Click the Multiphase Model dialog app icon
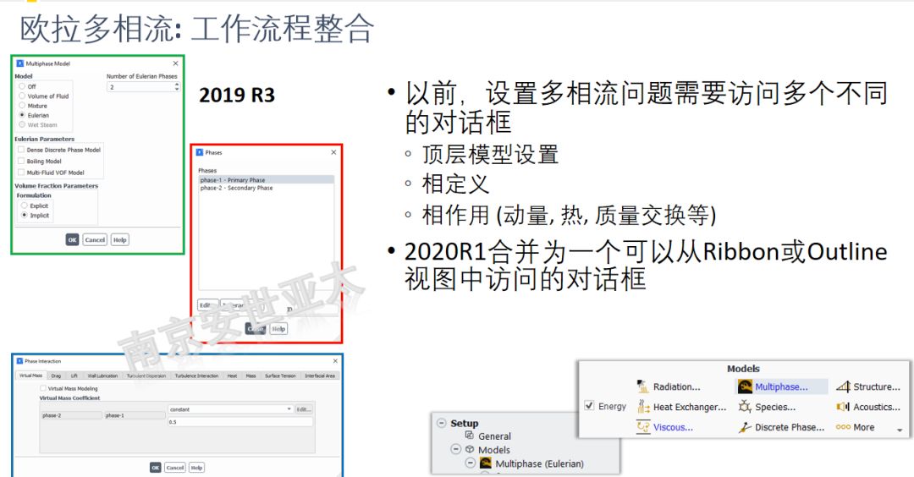Image resolution: width=914 pixels, height=477 pixels. (x=20, y=63)
